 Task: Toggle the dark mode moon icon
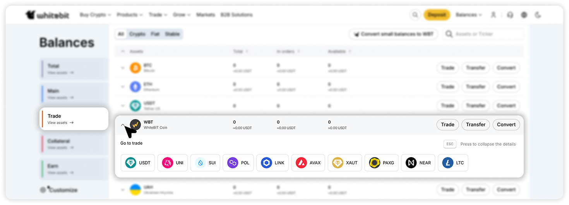pos(538,15)
